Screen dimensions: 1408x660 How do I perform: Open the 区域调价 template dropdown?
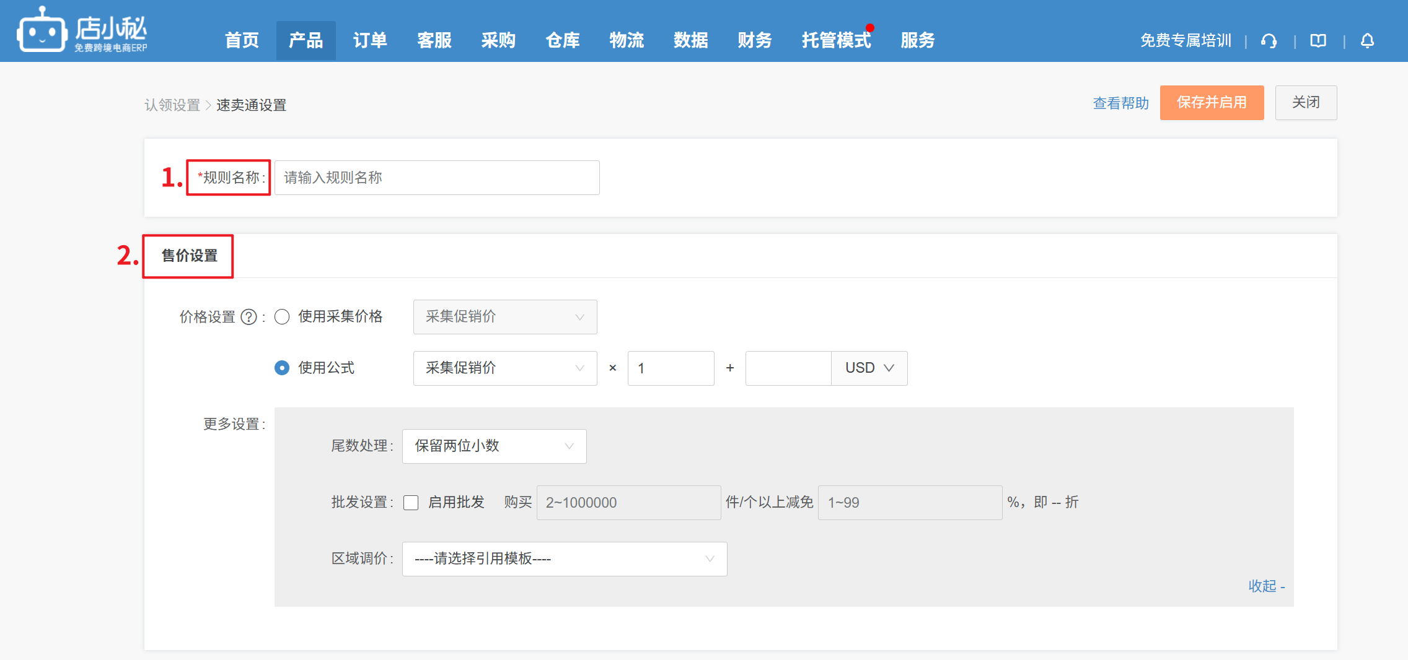click(564, 559)
